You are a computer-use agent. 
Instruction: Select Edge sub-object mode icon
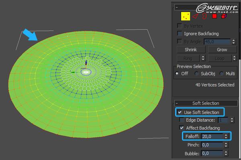point(196,16)
